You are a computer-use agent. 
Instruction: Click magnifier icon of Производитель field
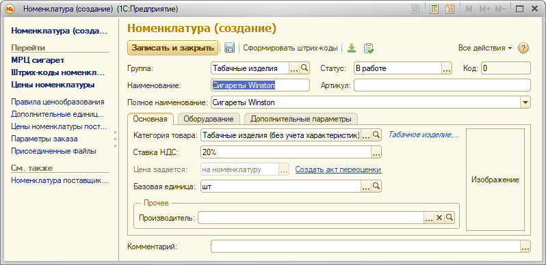pyautogui.click(x=450, y=218)
